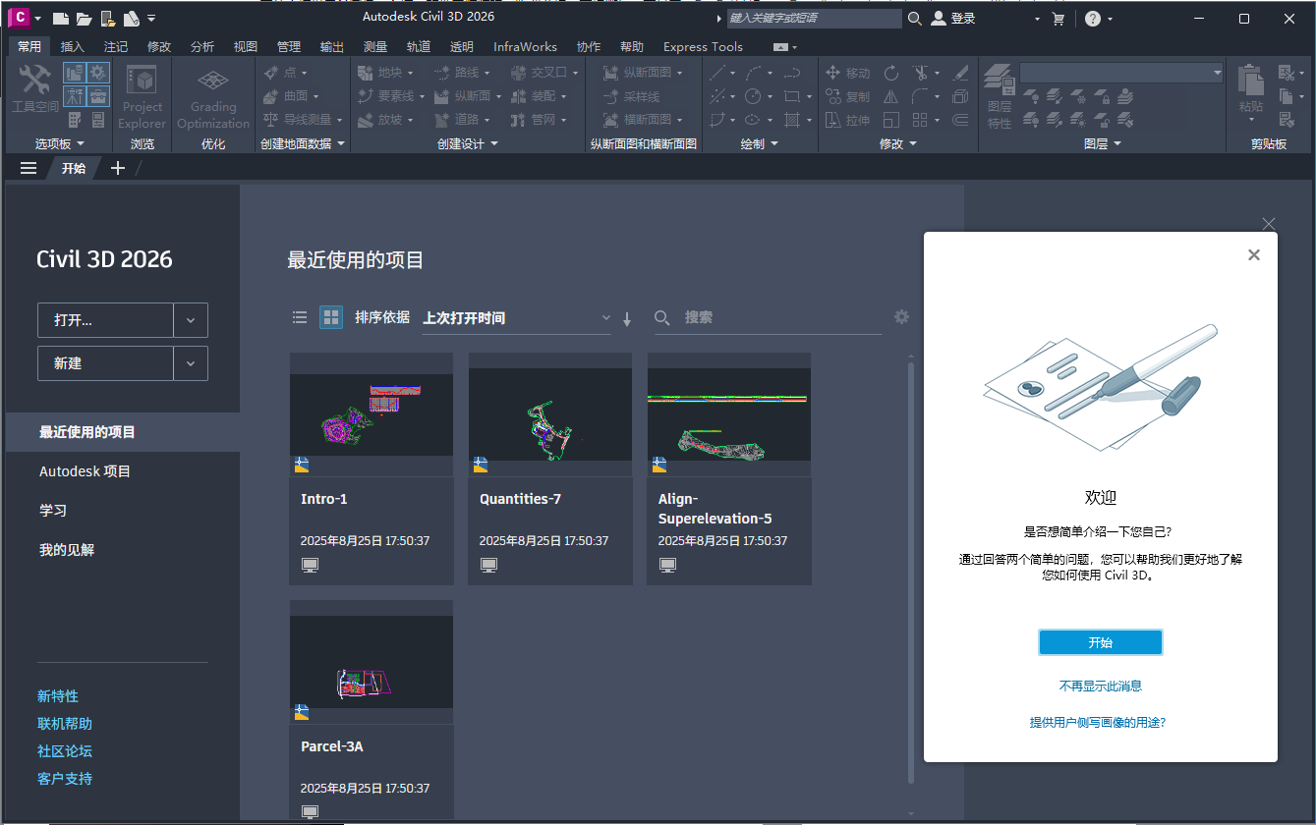
Task: Click the 开始 button in the welcome dialog
Action: (x=1100, y=641)
